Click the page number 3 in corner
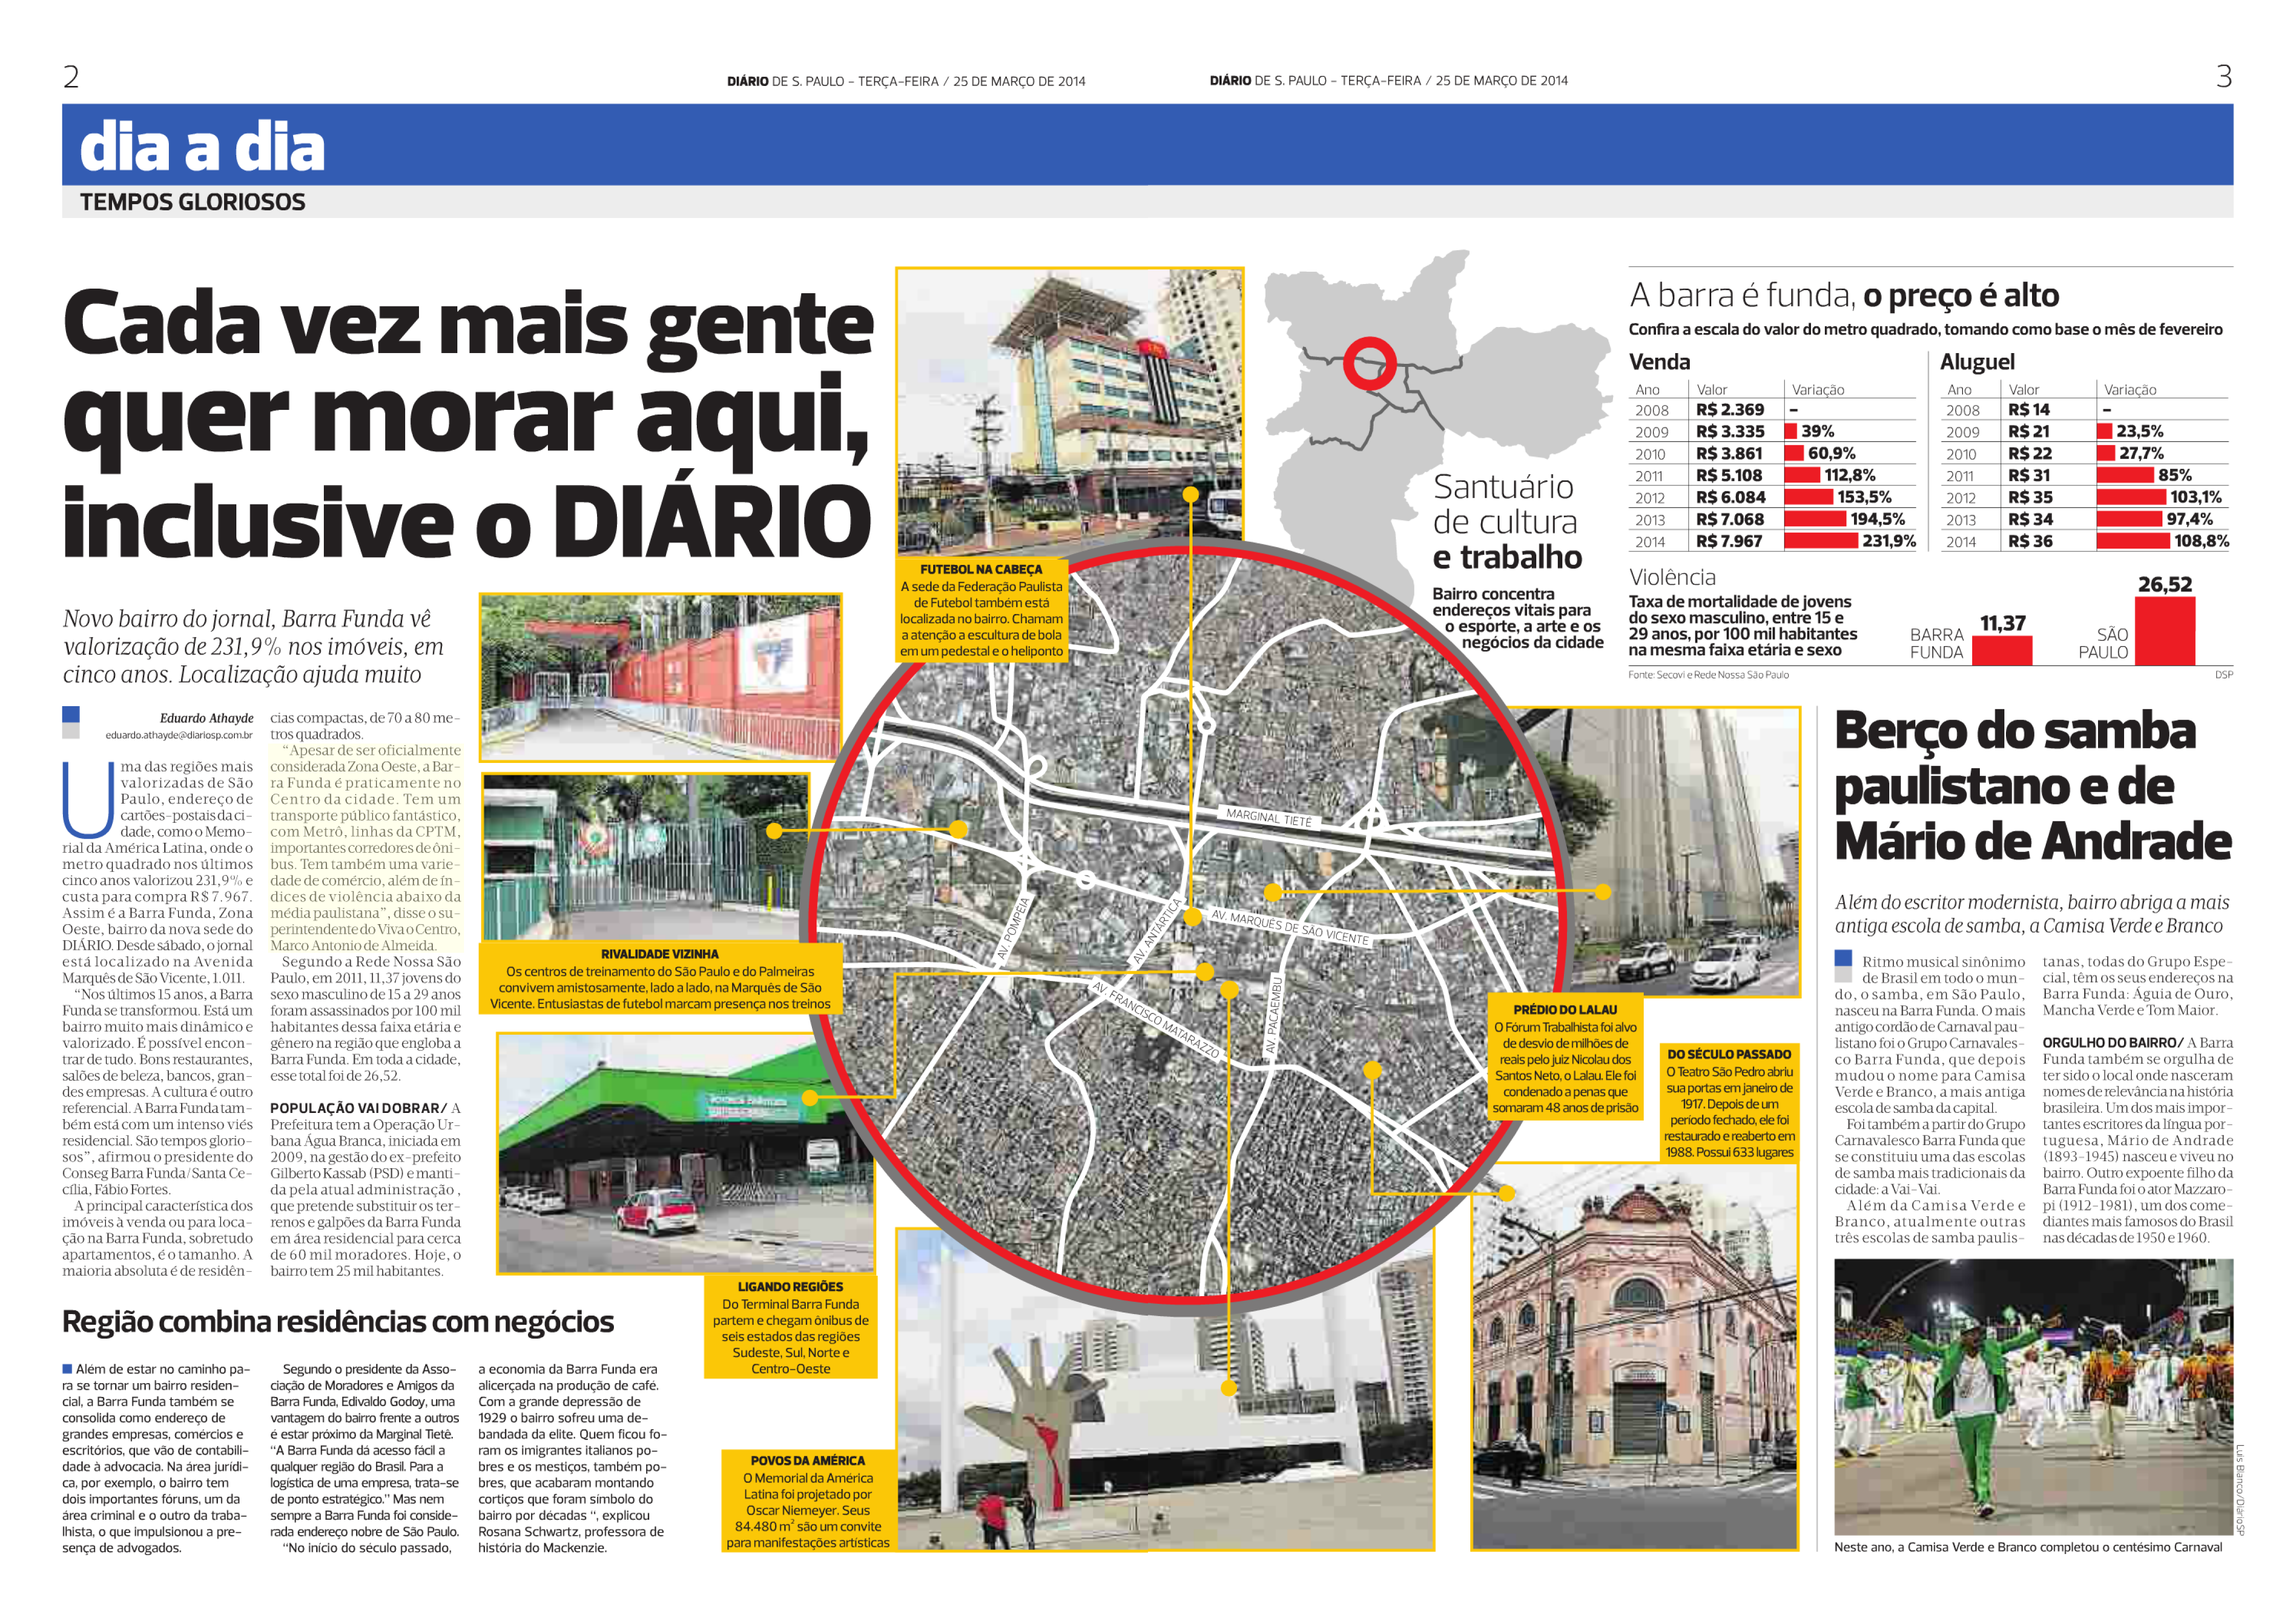The width and height of the screenshot is (2296, 1618). click(2223, 77)
